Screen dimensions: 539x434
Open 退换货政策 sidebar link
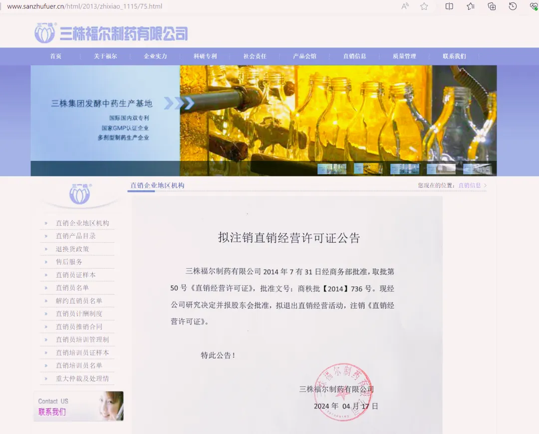pos(72,249)
